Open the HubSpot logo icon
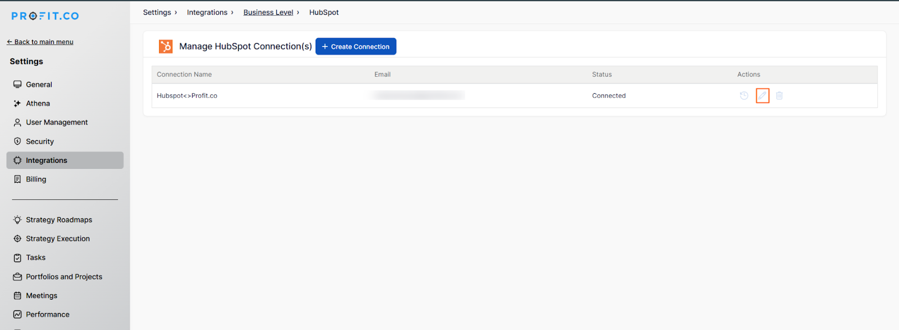Image resolution: width=899 pixels, height=330 pixels. [x=166, y=47]
